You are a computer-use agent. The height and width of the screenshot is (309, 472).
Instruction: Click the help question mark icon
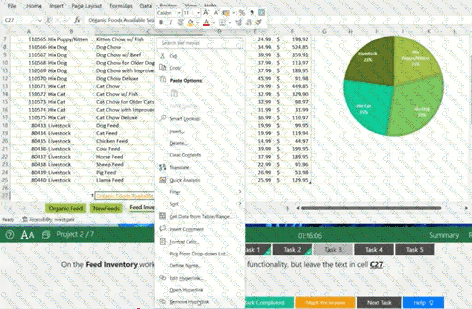10,235
